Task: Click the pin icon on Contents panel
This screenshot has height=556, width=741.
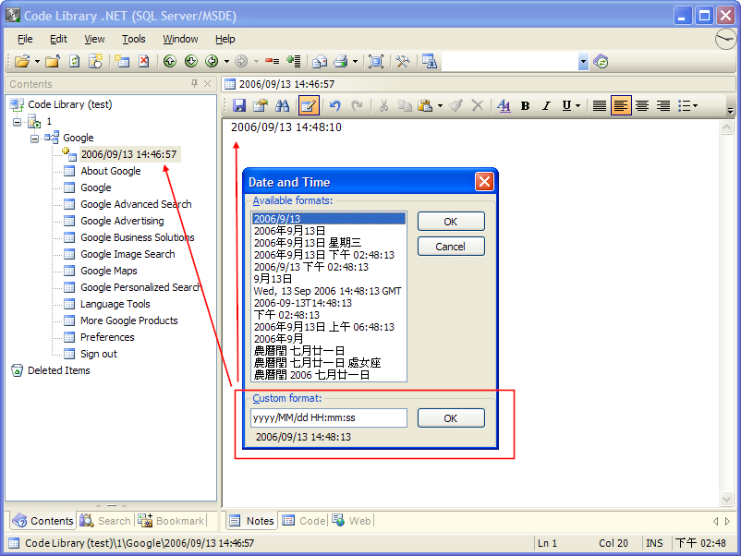Action: (x=194, y=84)
